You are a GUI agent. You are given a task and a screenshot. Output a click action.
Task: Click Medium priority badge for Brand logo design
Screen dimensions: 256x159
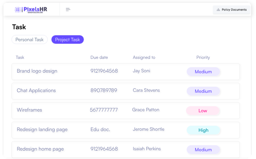point(203,72)
